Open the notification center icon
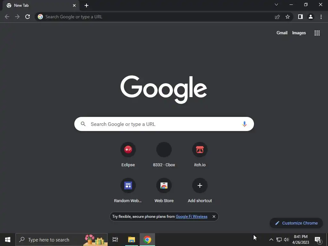The height and width of the screenshot is (246, 328). (x=318, y=240)
